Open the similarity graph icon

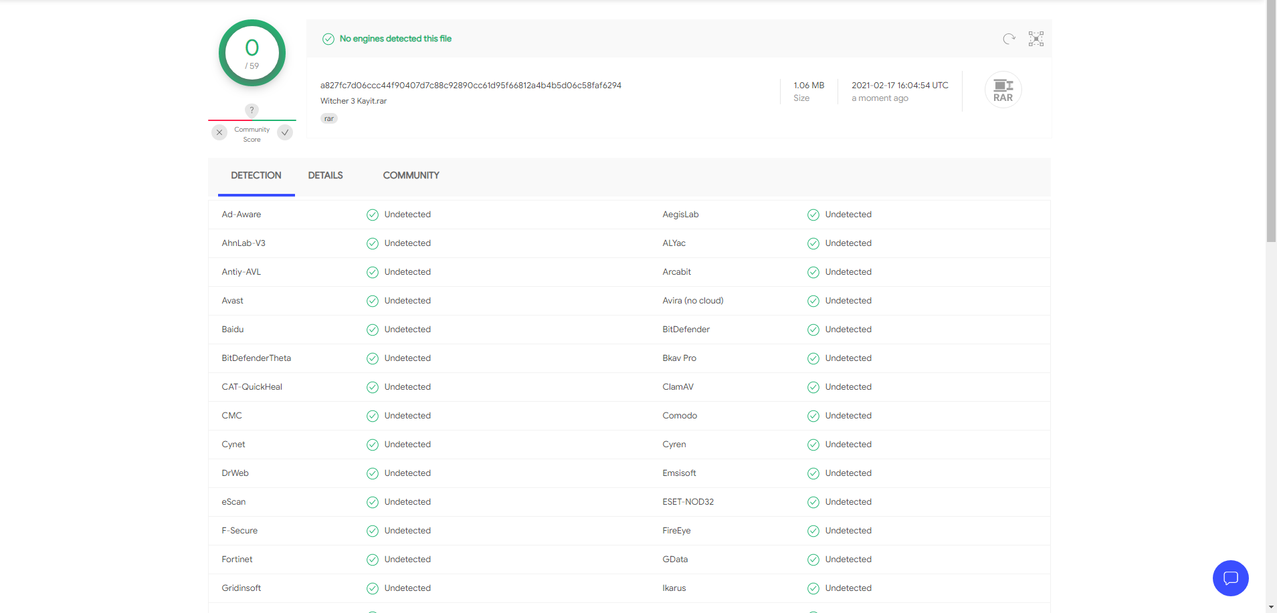[x=1036, y=39]
